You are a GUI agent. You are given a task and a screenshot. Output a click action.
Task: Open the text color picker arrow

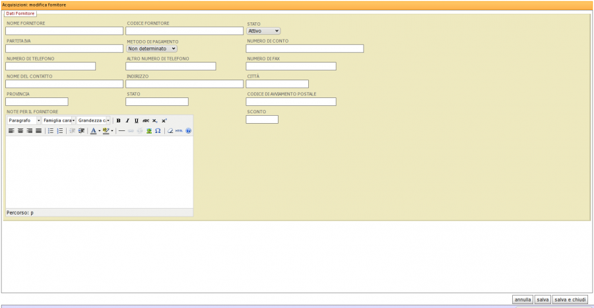pyautogui.click(x=99, y=131)
